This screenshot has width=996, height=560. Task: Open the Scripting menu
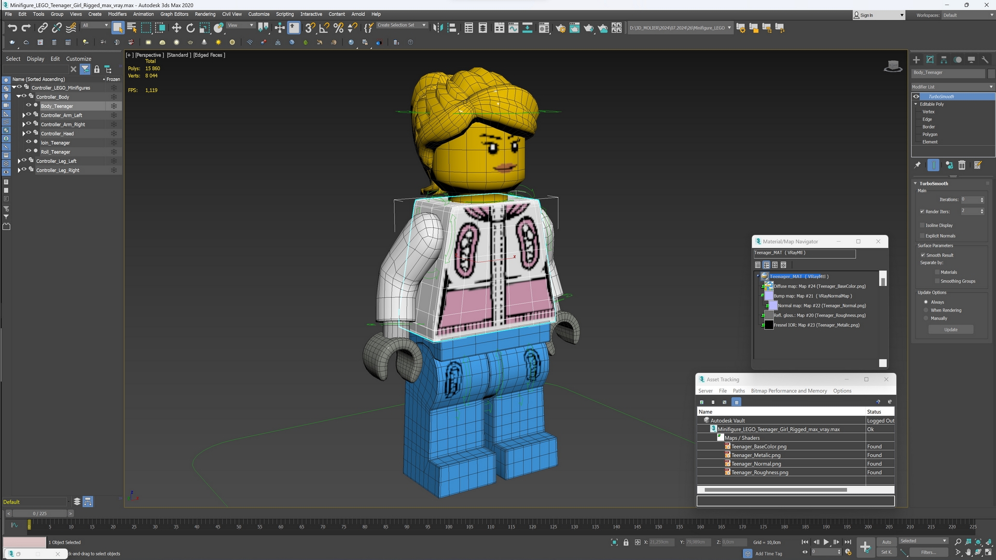click(285, 14)
